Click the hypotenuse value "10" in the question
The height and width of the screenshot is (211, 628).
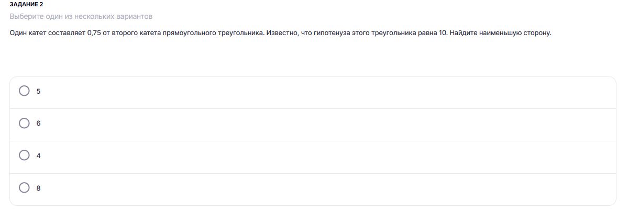tap(443, 33)
